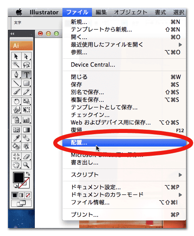Select the Rectangle tool
Viewport: 194px width, 236px height.
[26, 83]
